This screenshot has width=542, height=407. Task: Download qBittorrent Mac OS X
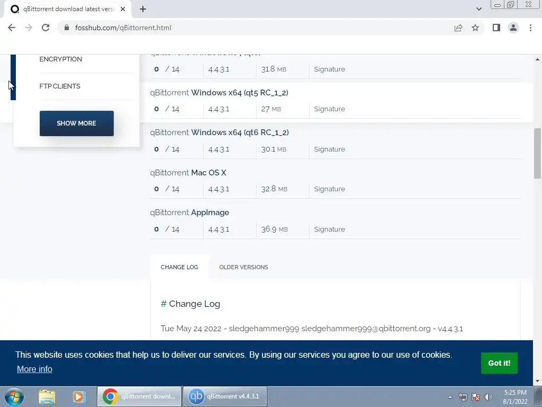(x=188, y=173)
